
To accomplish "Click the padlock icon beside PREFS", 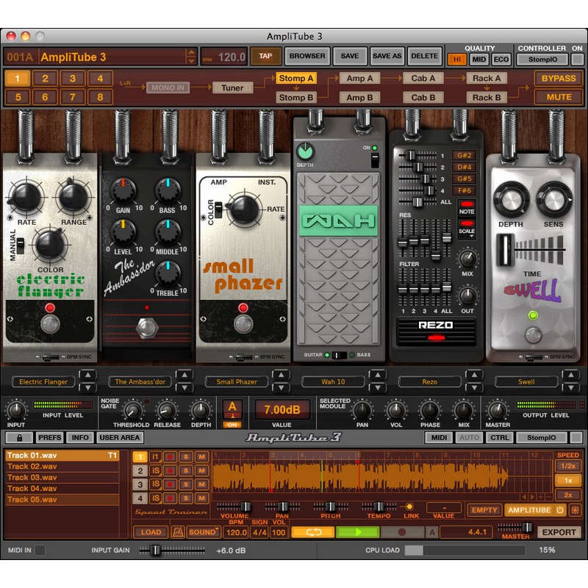I will coord(19,437).
